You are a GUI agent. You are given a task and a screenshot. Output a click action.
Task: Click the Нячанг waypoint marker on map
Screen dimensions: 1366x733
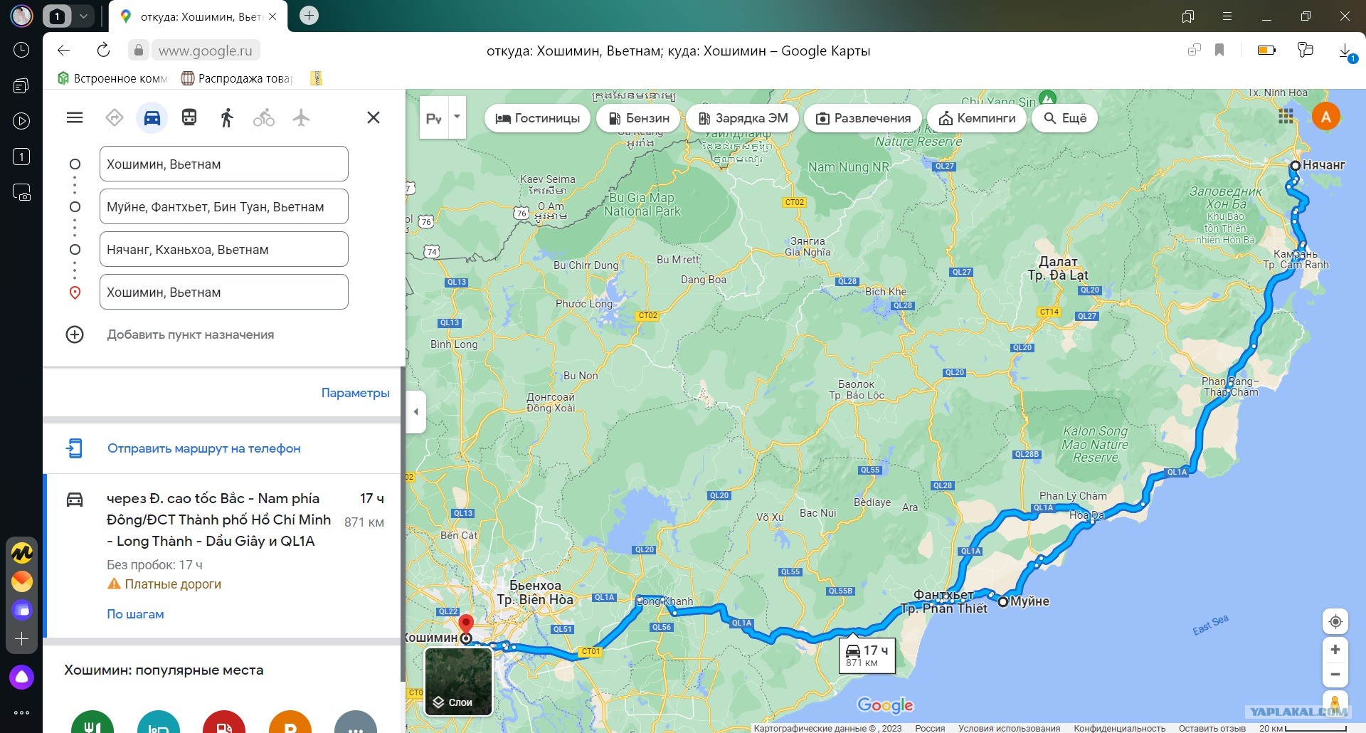coord(1296,165)
